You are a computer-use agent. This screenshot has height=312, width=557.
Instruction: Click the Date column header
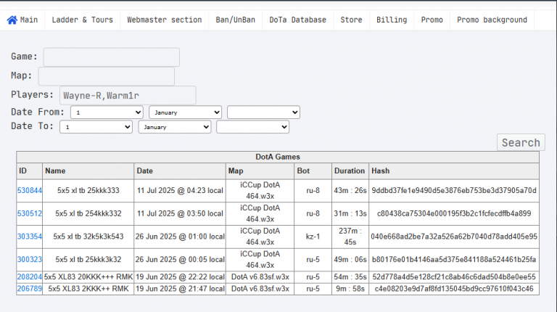(x=180, y=171)
